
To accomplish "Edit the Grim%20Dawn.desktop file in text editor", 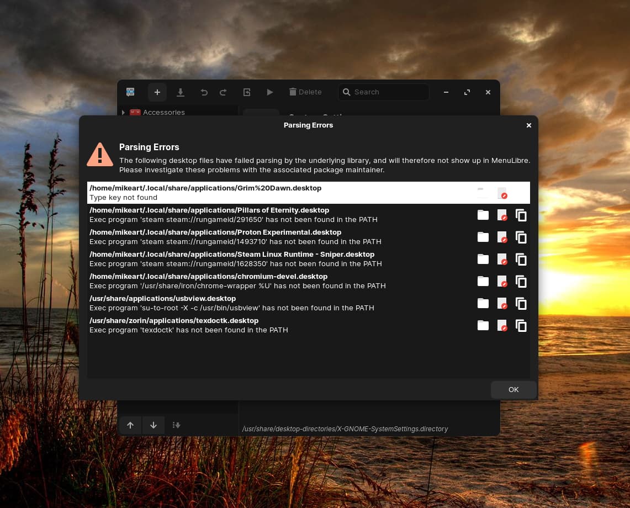I will pos(502,193).
